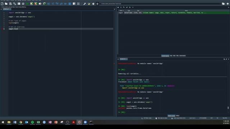Switch to the Code Analysis tab
This screenshot has width=230, height=129.
pos(183,56)
